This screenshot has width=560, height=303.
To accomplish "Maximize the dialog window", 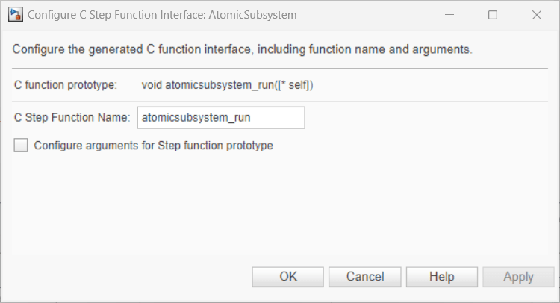I will click(493, 14).
